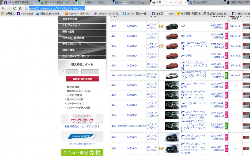Open the ナビゲーション sidebar menu
This screenshot has width=250, height=156.
82,26
